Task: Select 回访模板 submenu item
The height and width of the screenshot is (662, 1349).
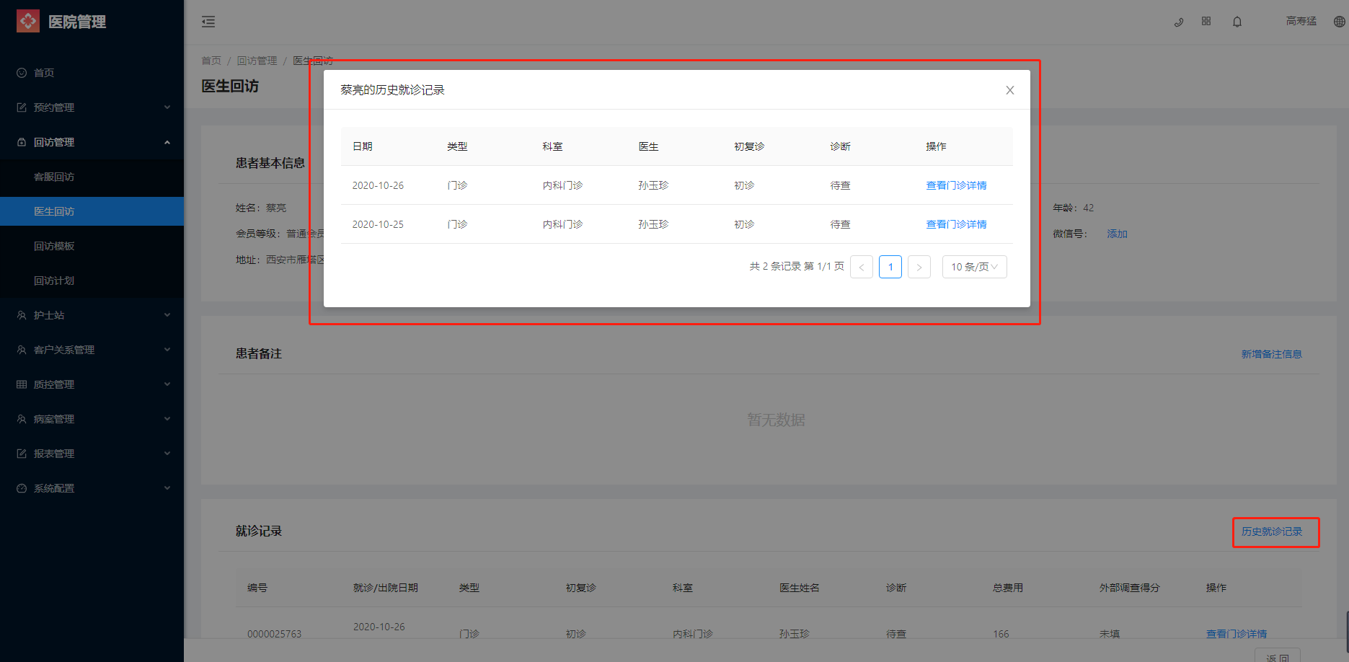Action: 92,246
